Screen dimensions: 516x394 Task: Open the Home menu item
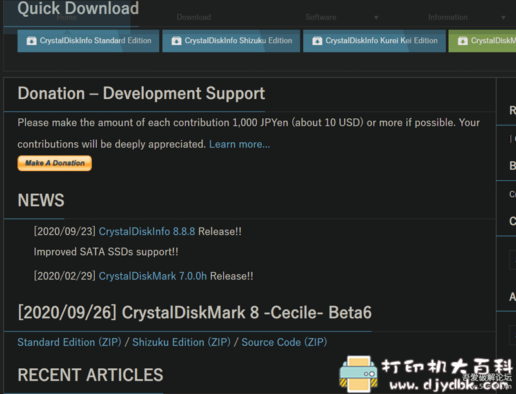point(67,17)
